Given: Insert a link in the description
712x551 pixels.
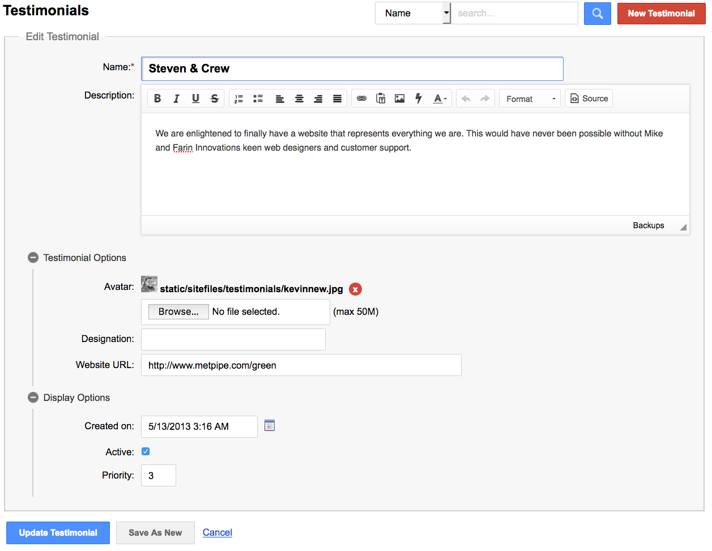Looking at the screenshot, I should point(361,99).
